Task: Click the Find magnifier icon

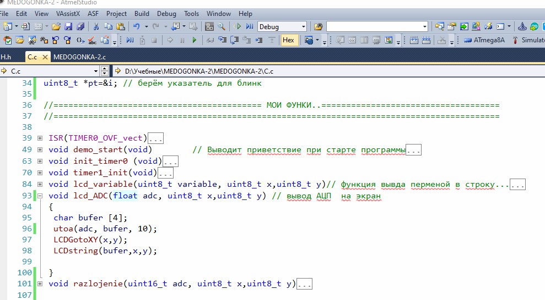Action: tap(221, 26)
